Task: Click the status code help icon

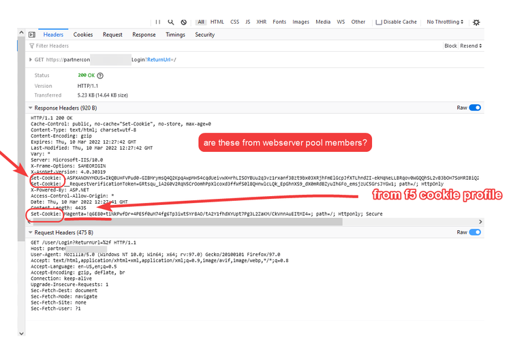Action: [x=100, y=76]
